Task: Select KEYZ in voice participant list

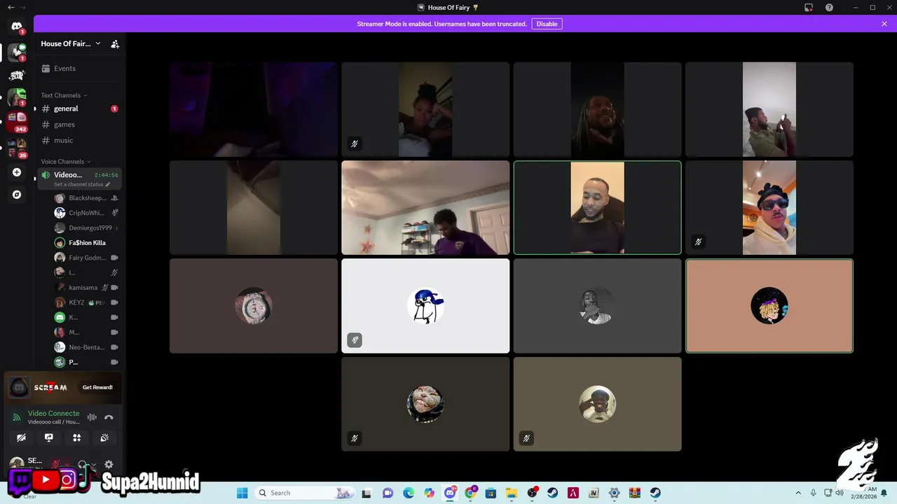Action: [86, 302]
